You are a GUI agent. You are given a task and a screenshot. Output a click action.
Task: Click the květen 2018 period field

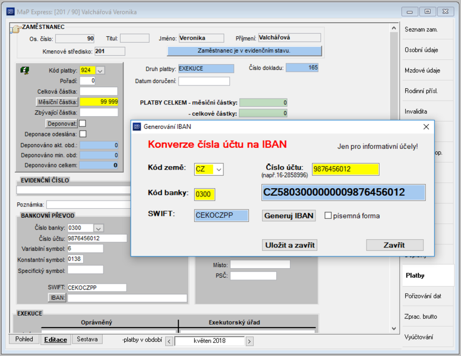click(209, 341)
